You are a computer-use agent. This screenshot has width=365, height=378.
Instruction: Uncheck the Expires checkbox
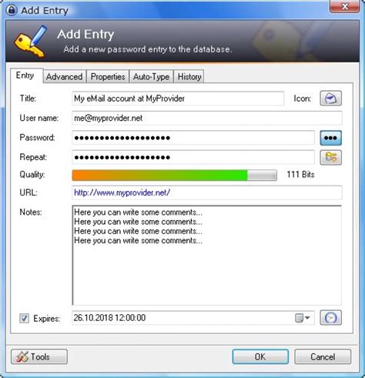[24, 319]
